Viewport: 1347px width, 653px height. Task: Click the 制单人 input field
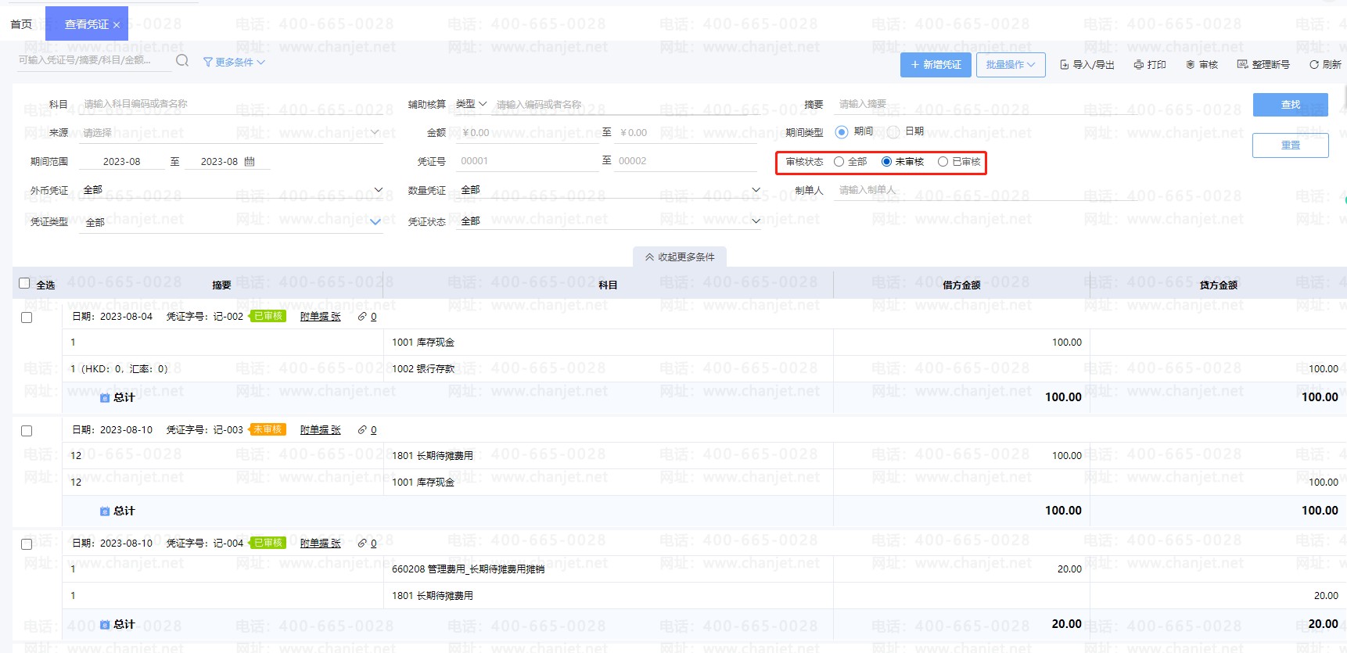[985, 190]
